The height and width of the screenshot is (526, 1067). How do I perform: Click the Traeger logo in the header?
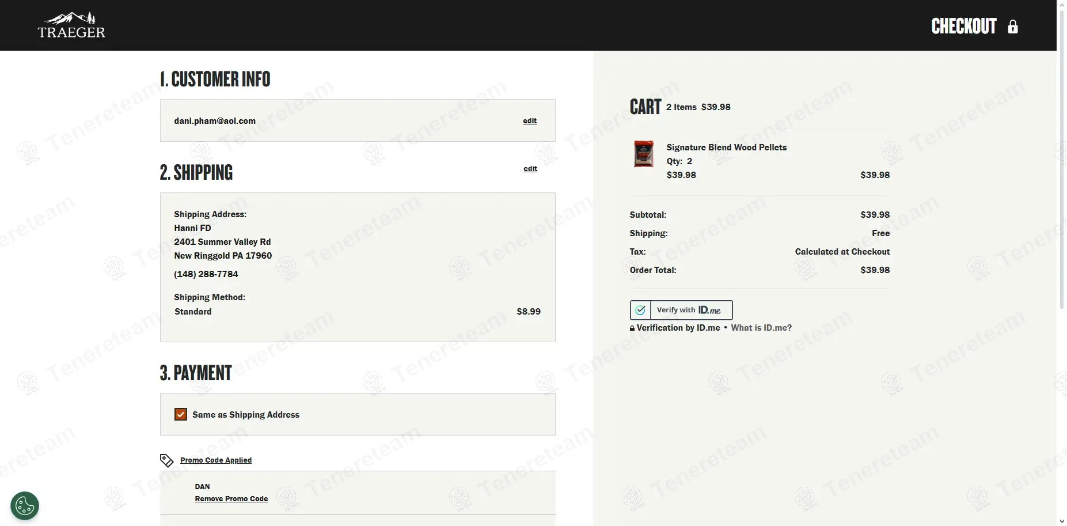point(71,26)
